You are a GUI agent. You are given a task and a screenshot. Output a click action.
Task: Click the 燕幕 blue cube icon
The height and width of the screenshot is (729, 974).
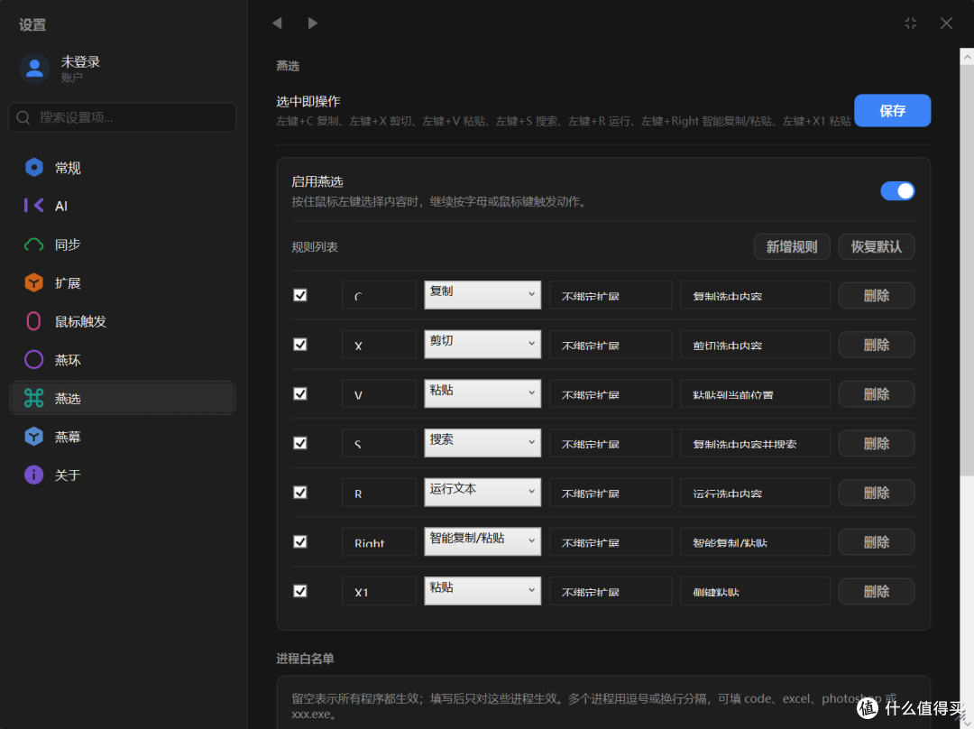pyautogui.click(x=33, y=437)
